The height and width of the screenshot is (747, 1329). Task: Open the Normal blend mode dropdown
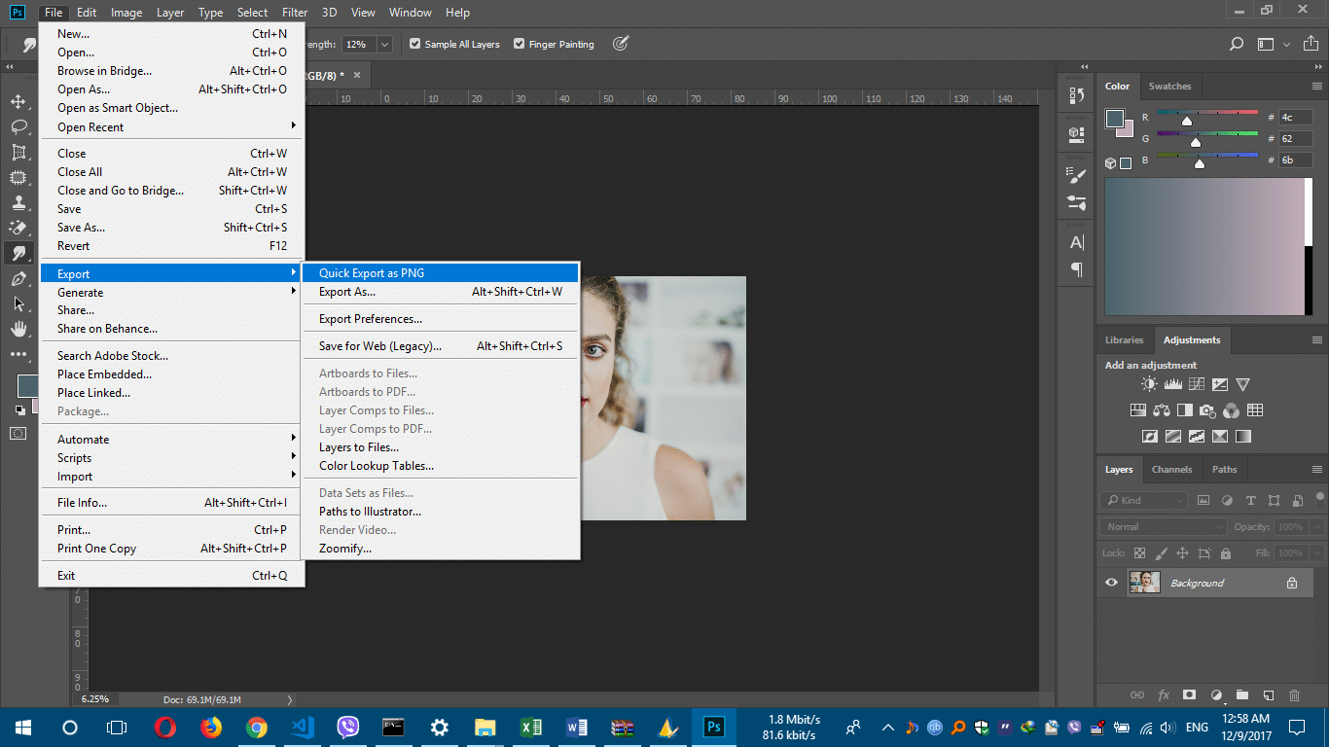click(1165, 526)
